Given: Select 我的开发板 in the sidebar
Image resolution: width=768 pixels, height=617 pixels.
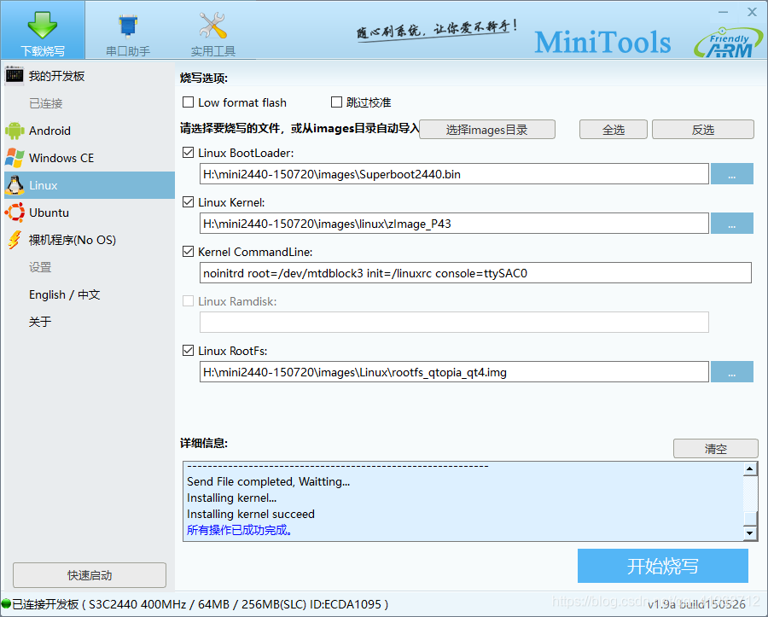Looking at the screenshot, I should click(x=90, y=76).
